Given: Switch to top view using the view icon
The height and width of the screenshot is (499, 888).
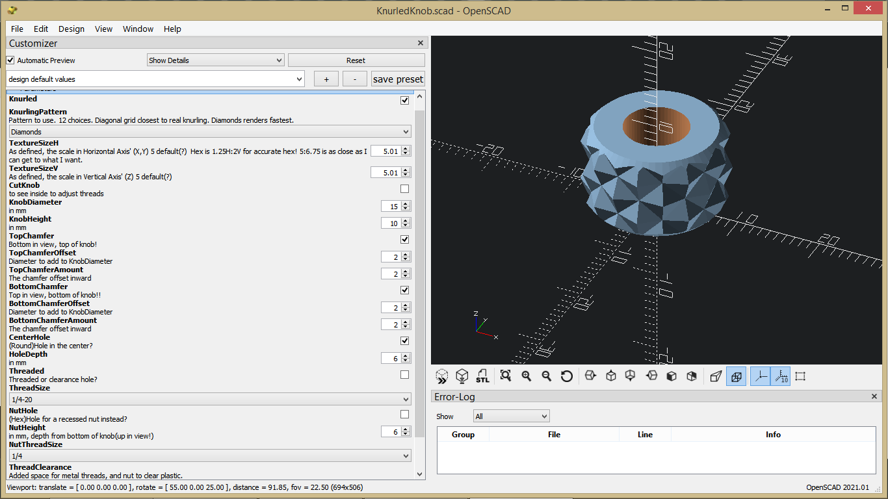Looking at the screenshot, I should pos(610,376).
